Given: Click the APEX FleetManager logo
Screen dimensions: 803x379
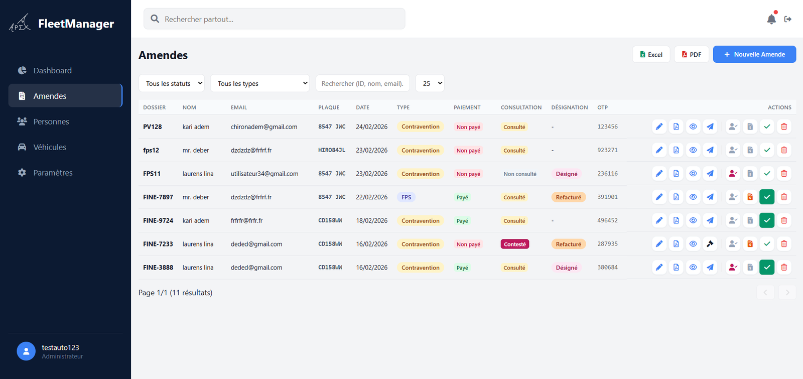Looking at the screenshot, I should click(x=62, y=23).
